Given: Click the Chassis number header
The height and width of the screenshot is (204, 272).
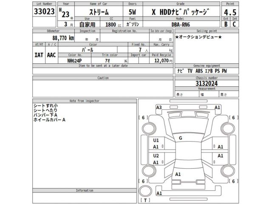Looking at the screenshot, I should point(207,78).
